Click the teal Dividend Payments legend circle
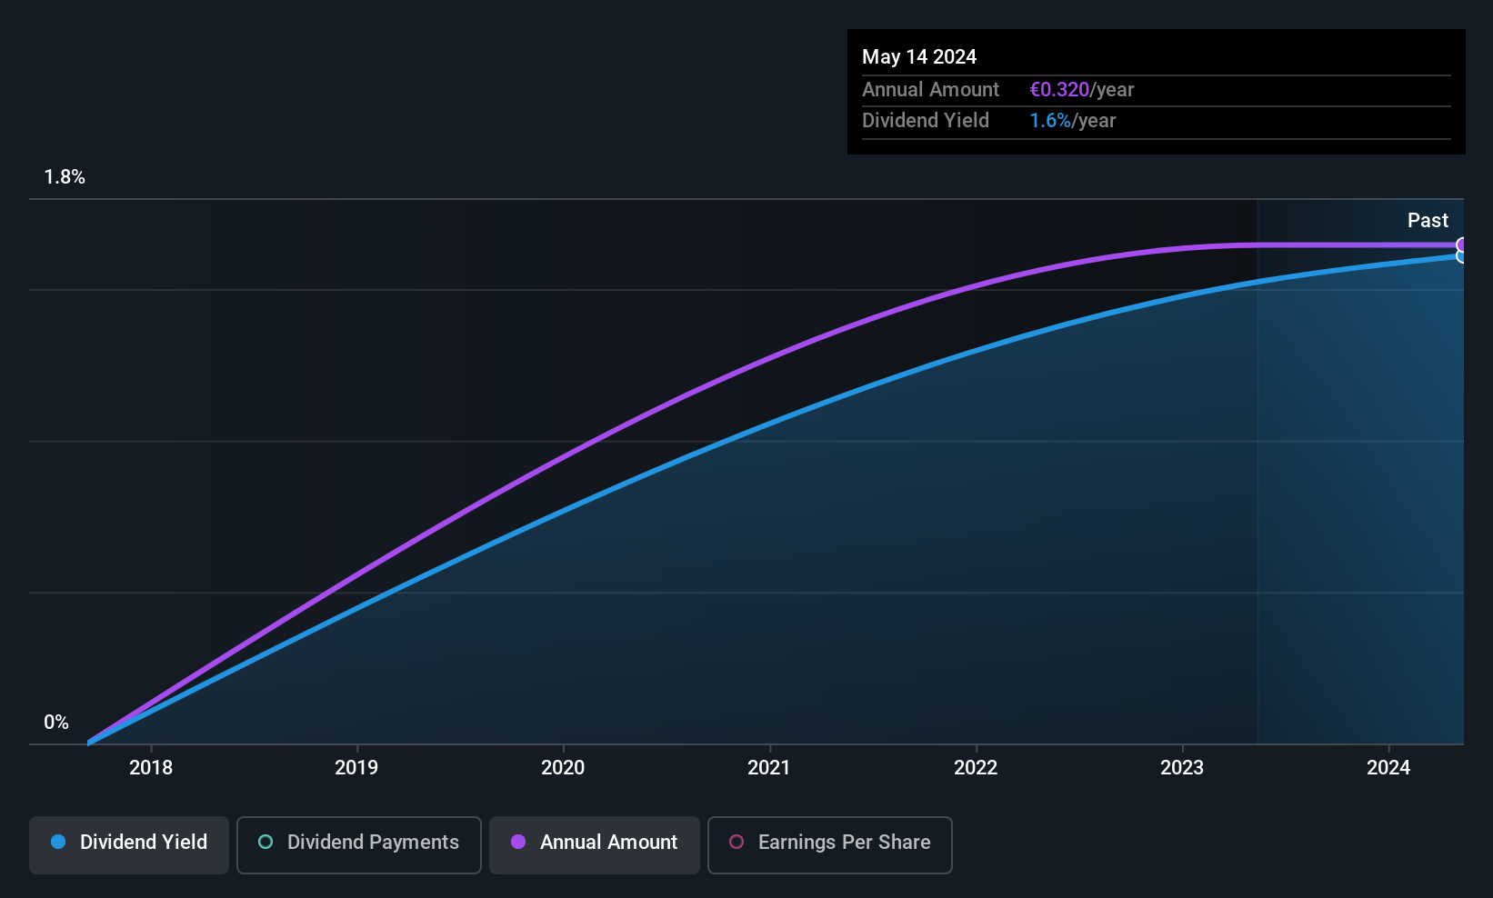Screen dimensions: 1493x898 (266, 842)
